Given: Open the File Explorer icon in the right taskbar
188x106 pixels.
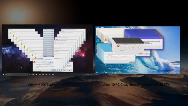Looking at the screenshot, I should click(x=106, y=73).
